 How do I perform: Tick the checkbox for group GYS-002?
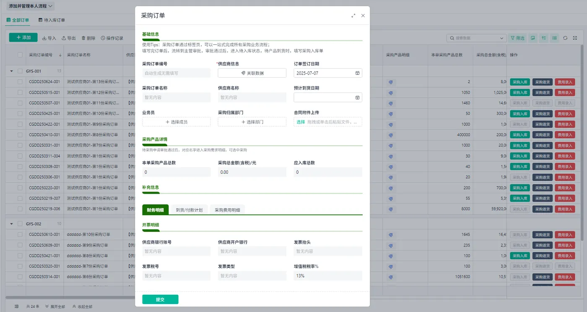click(x=20, y=224)
